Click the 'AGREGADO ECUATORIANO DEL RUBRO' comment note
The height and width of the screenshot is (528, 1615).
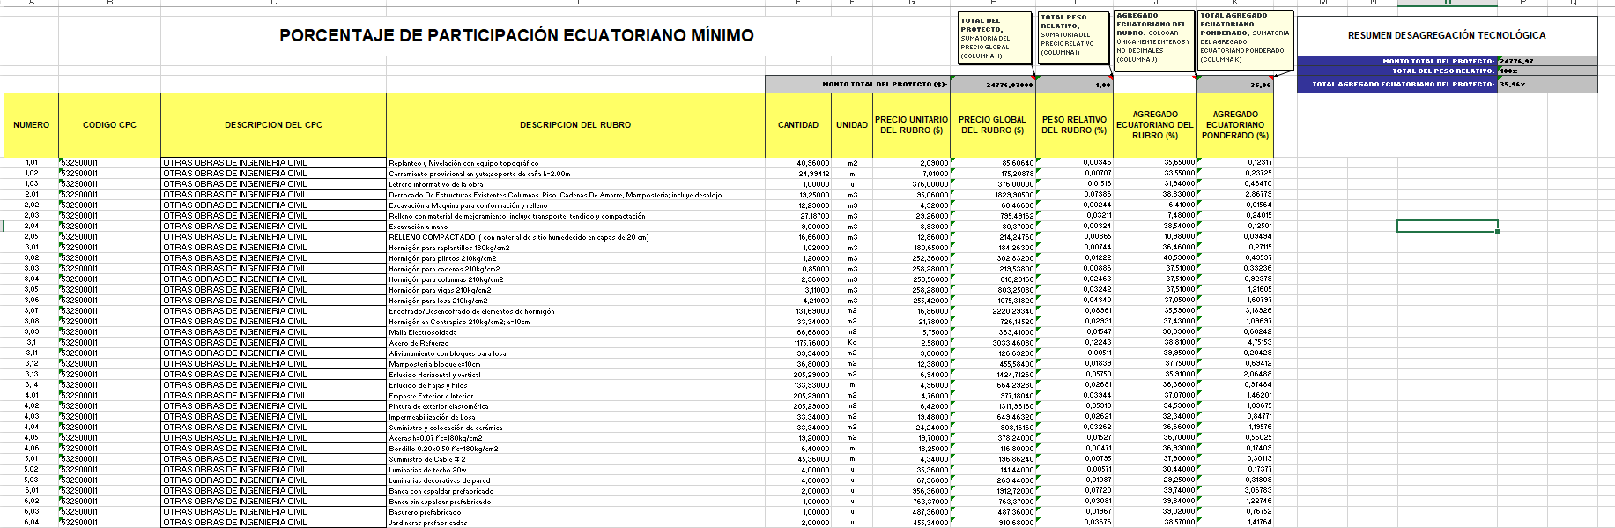tap(1153, 37)
